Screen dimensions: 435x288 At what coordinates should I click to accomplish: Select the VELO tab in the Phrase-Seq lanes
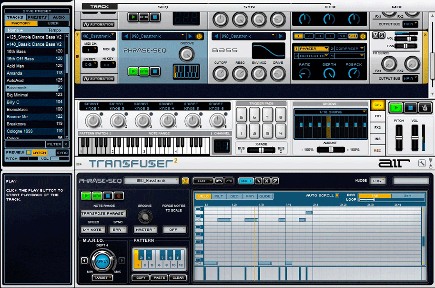coord(203,196)
